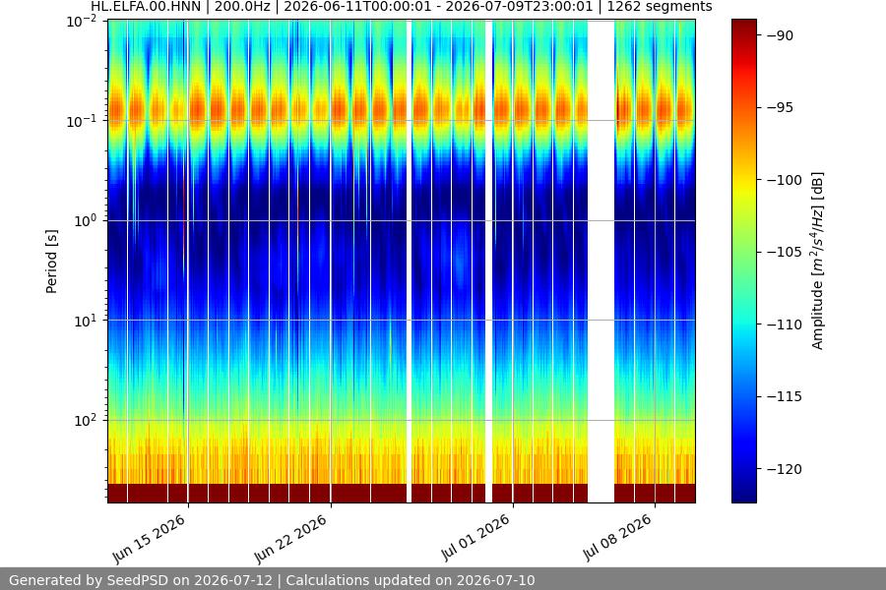Click the 'Period [s]' y-axis label
The height and width of the screenshot is (590, 886).
51,262
